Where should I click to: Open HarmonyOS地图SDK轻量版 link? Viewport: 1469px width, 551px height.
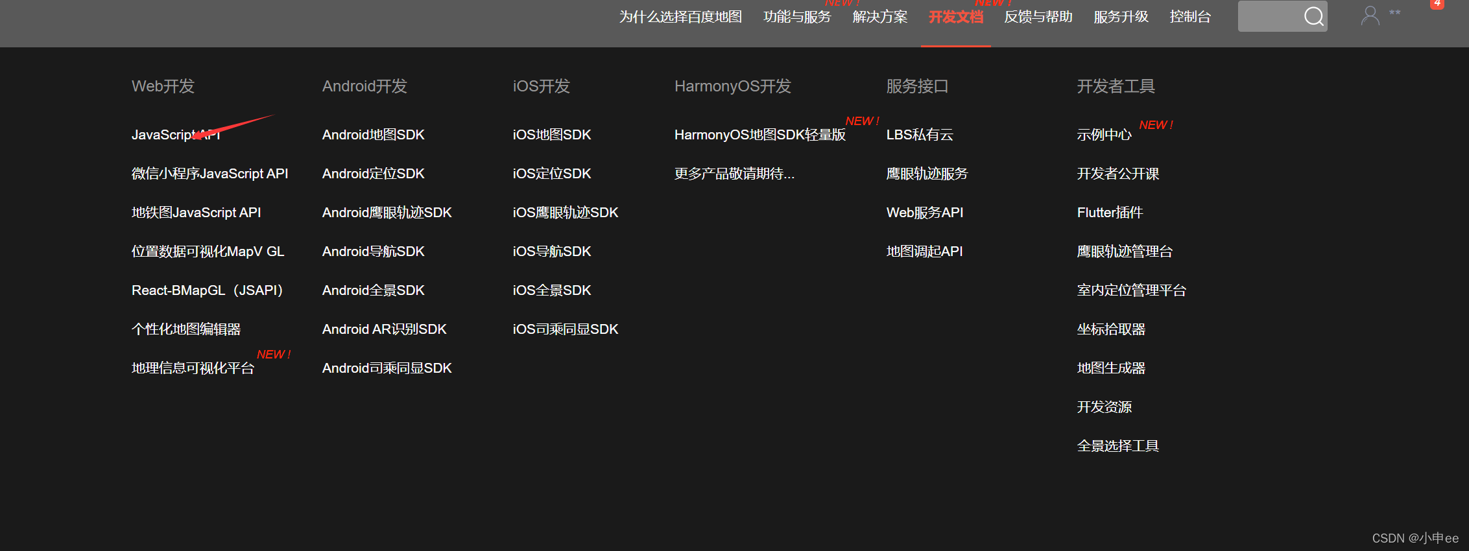[760, 135]
